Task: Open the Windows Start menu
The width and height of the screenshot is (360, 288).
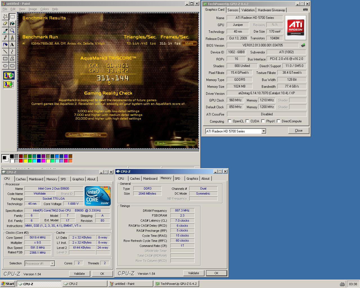Action: [8, 284]
